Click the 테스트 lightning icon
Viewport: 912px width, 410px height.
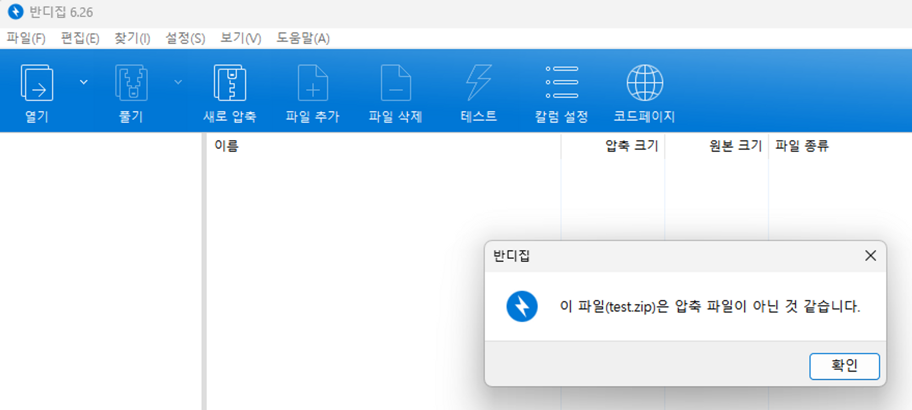click(x=479, y=83)
